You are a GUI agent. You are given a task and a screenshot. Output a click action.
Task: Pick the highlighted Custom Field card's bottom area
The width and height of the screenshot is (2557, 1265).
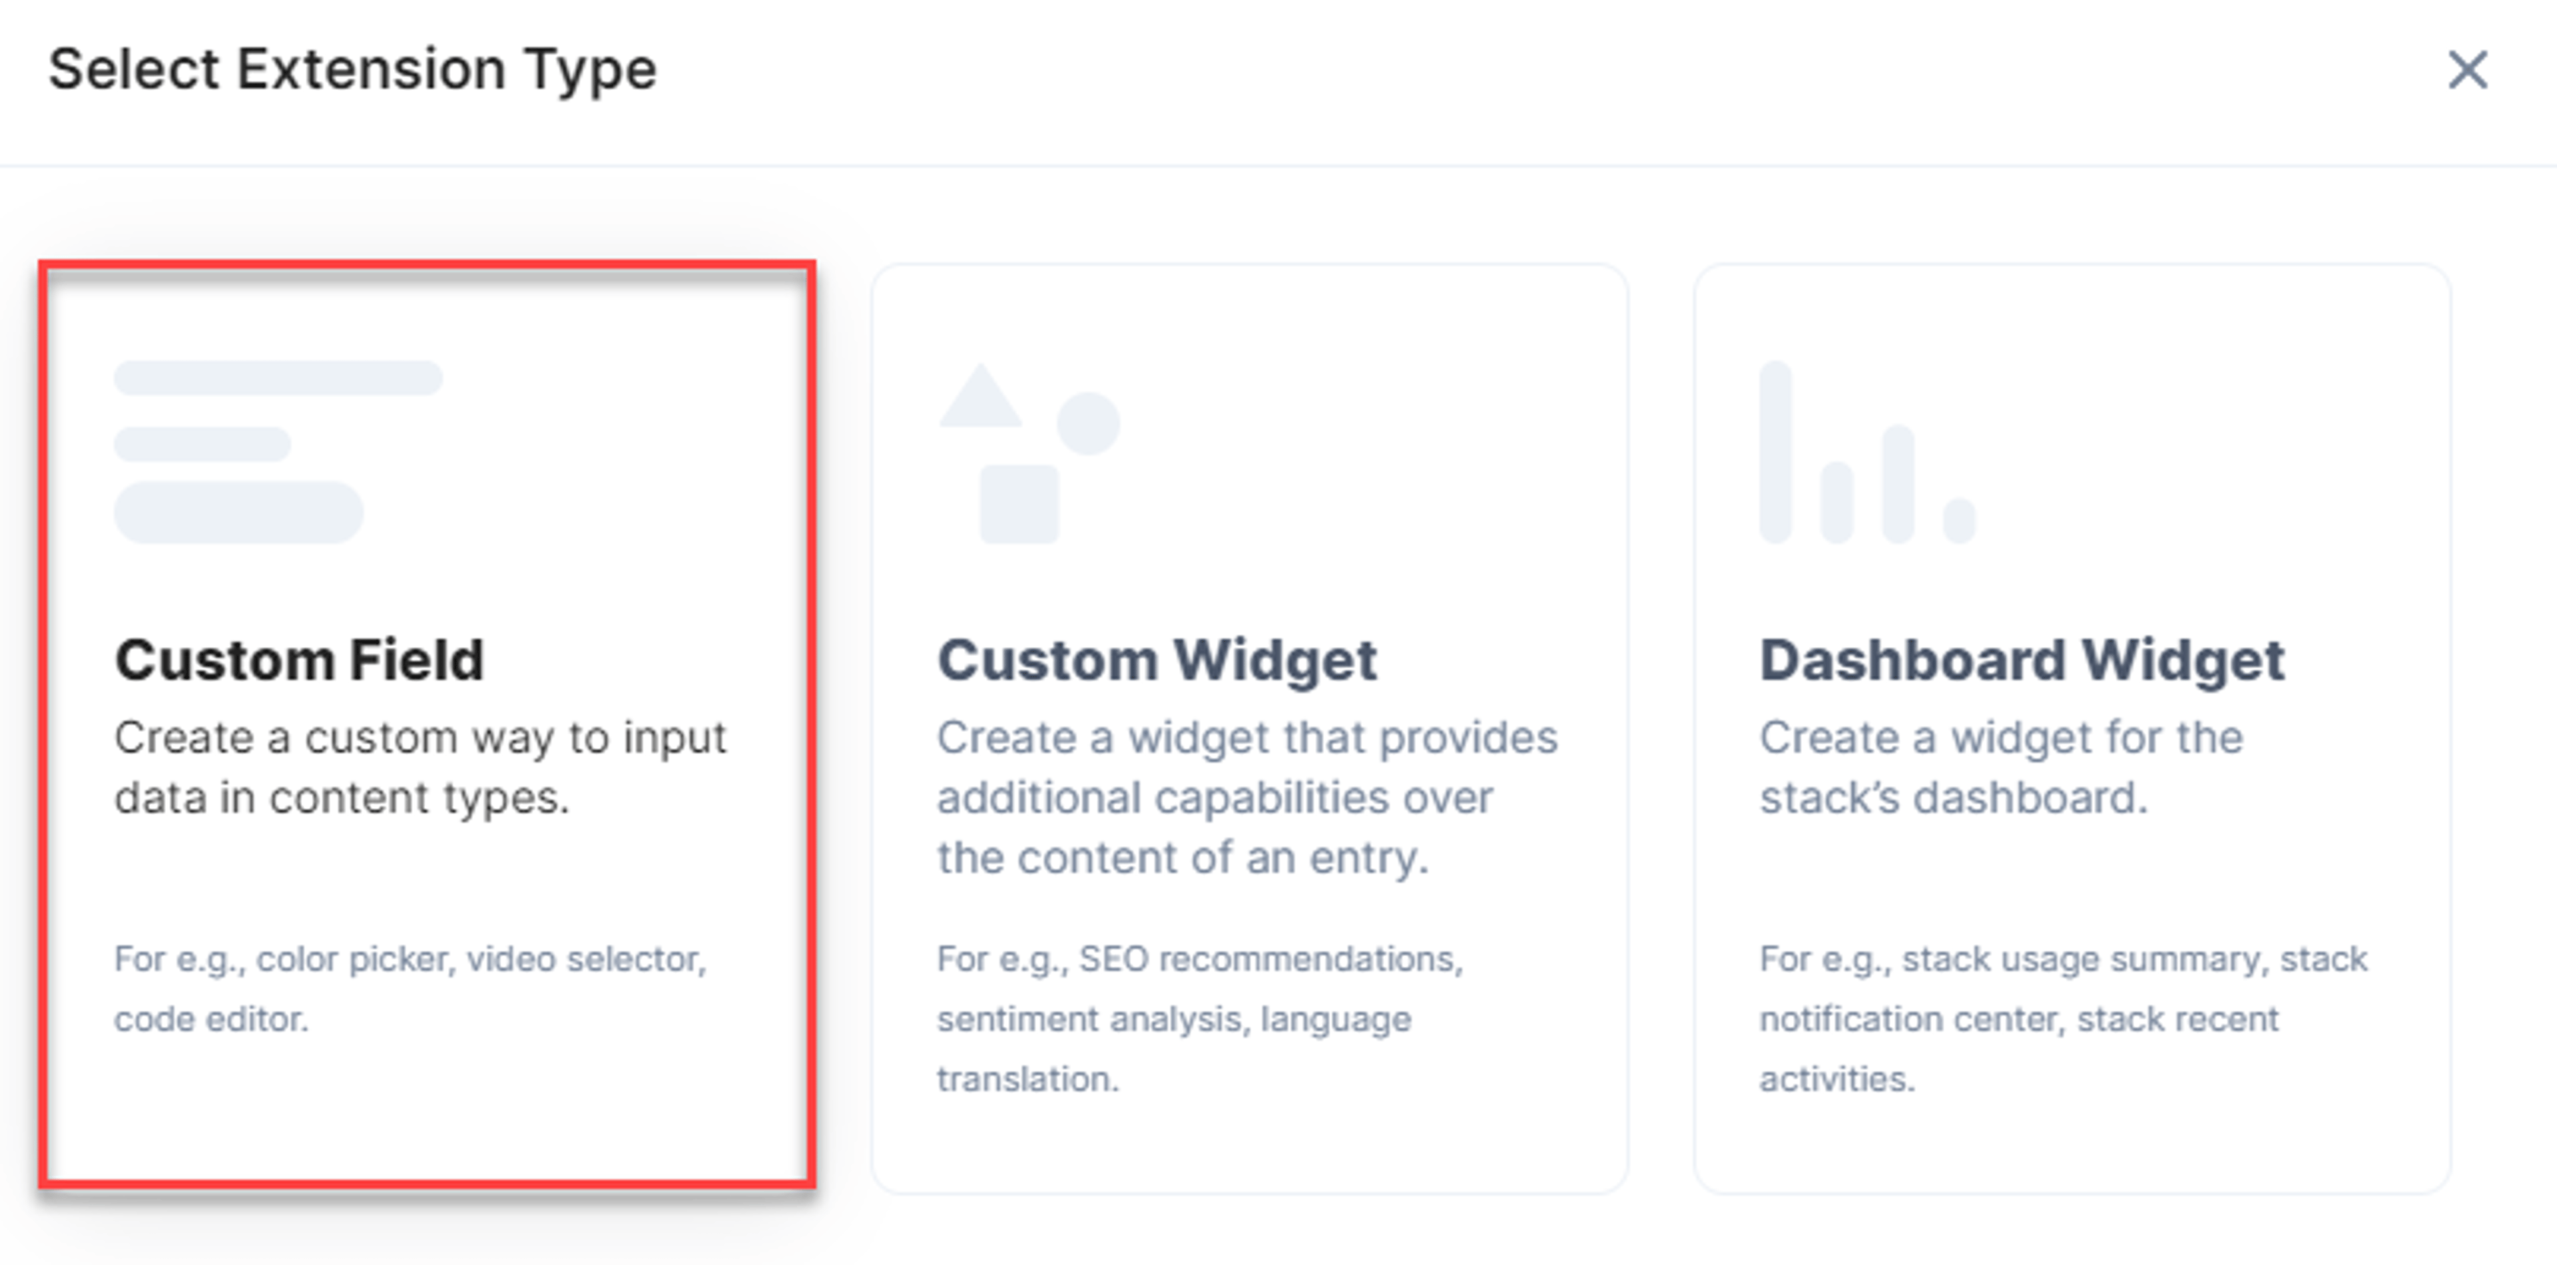coord(427,1121)
